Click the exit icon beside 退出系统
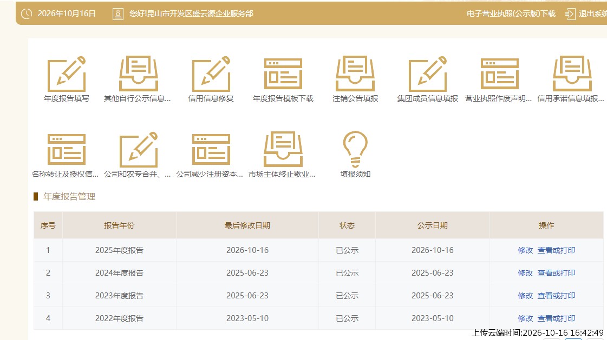 pyautogui.click(x=570, y=14)
